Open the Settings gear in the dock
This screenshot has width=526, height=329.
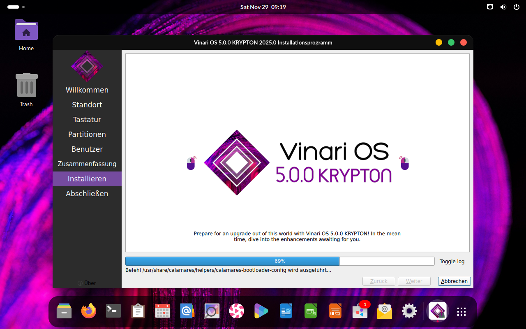coord(409,311)
